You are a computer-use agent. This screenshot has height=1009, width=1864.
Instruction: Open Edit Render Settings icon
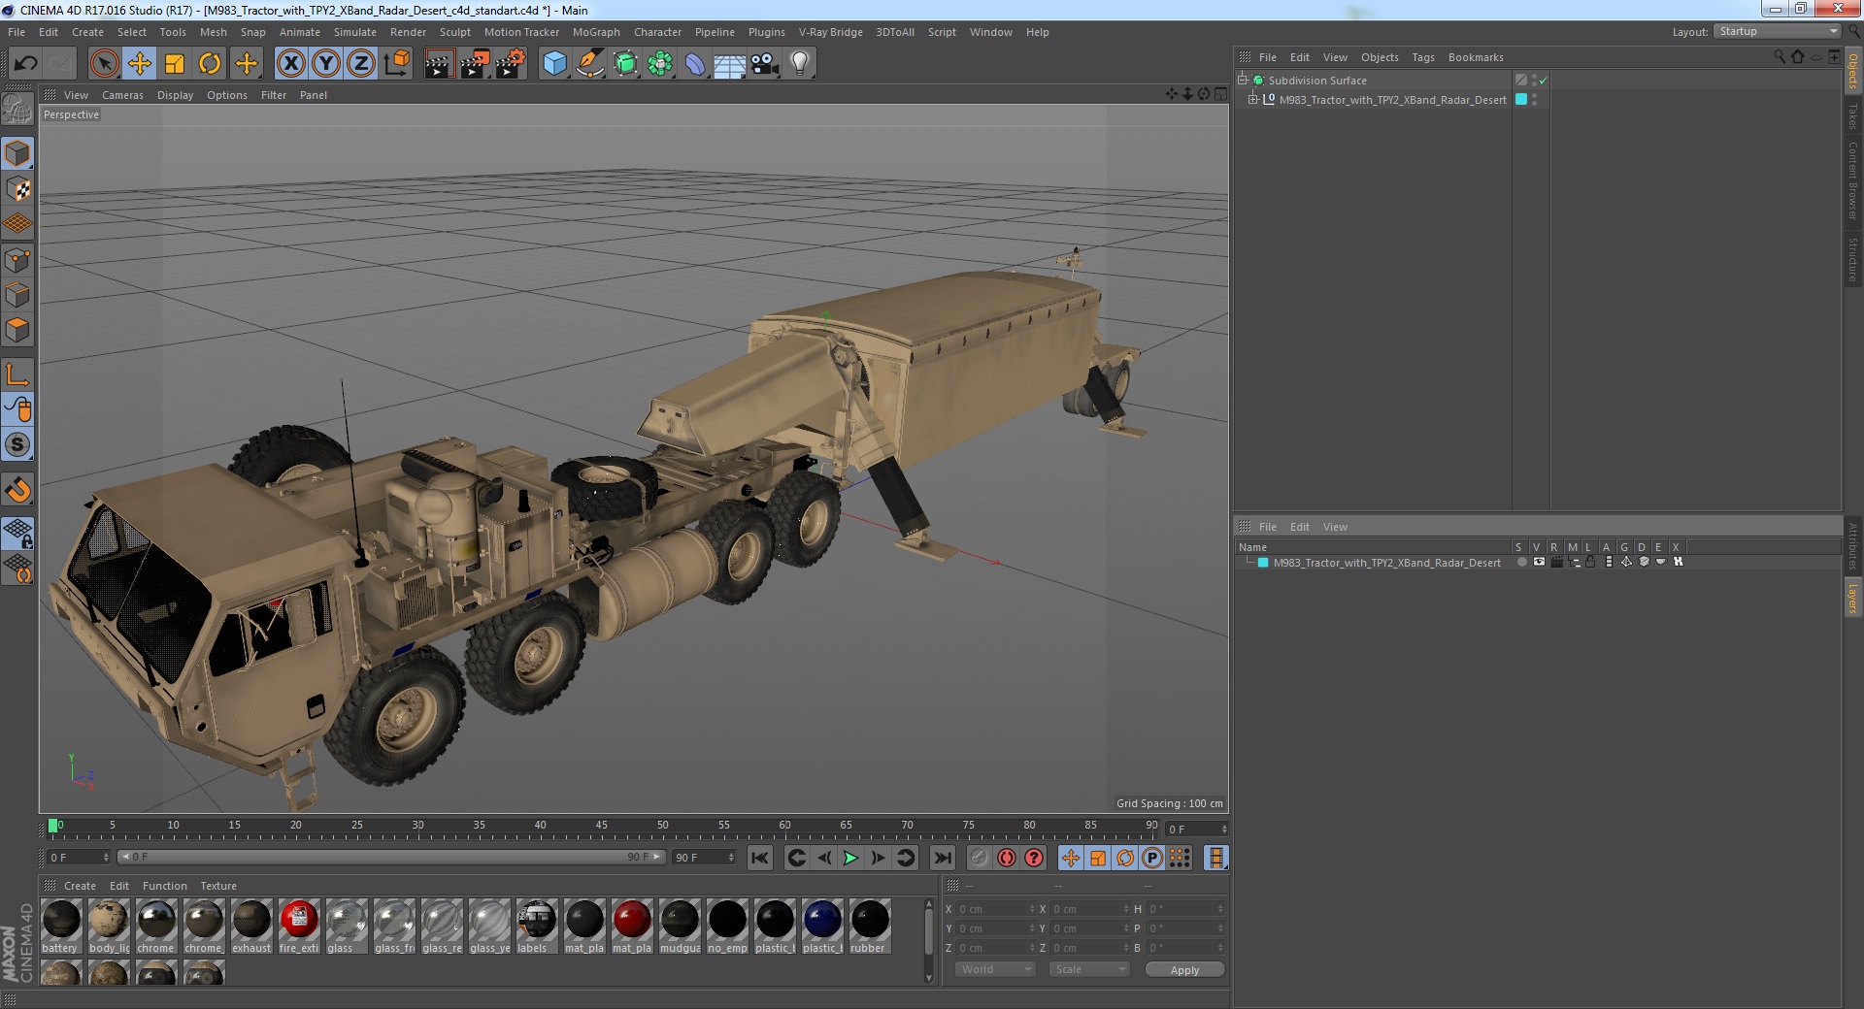511,64
